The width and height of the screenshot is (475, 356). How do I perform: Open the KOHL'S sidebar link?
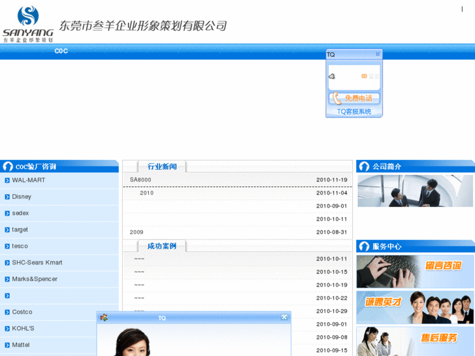[23, 329]
